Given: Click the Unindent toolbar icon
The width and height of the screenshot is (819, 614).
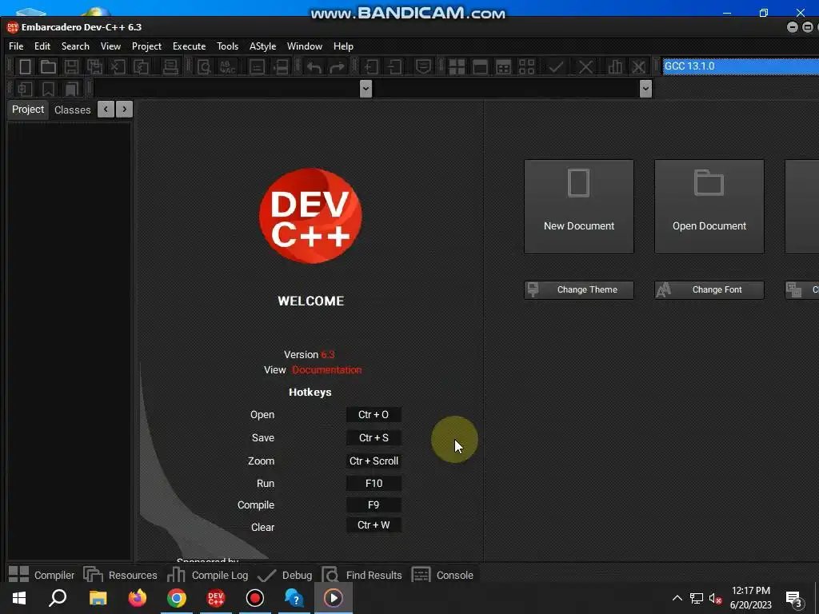Looking at the screenshot, I should coord(395,66).
